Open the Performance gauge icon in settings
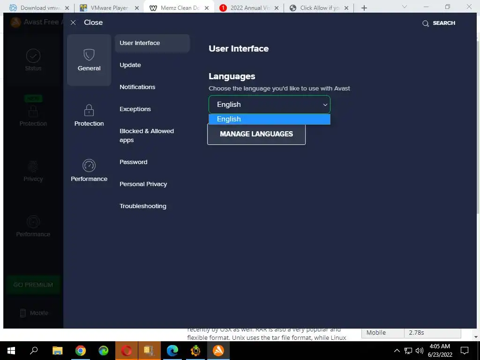Image resolution: width=480 pixels, height=360 pixels. click(89, 165)
